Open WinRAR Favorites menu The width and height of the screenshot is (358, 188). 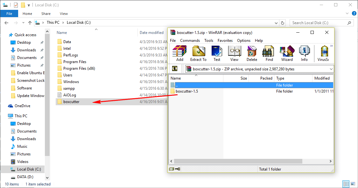[x=225, y=41]
